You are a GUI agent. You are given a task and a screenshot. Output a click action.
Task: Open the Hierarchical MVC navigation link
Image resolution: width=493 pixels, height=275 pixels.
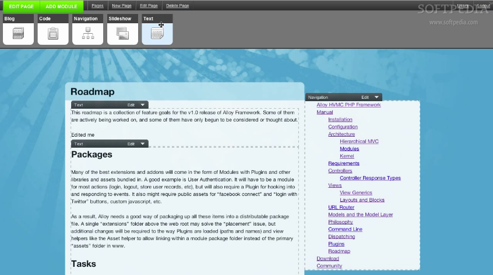(x=359, y=141)
